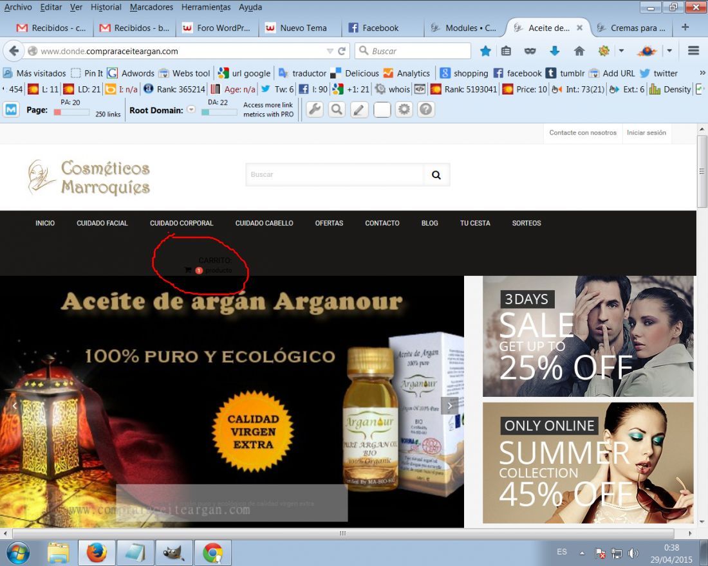
Task: Click the Windows Start button
Action: (x=17, y=552)
